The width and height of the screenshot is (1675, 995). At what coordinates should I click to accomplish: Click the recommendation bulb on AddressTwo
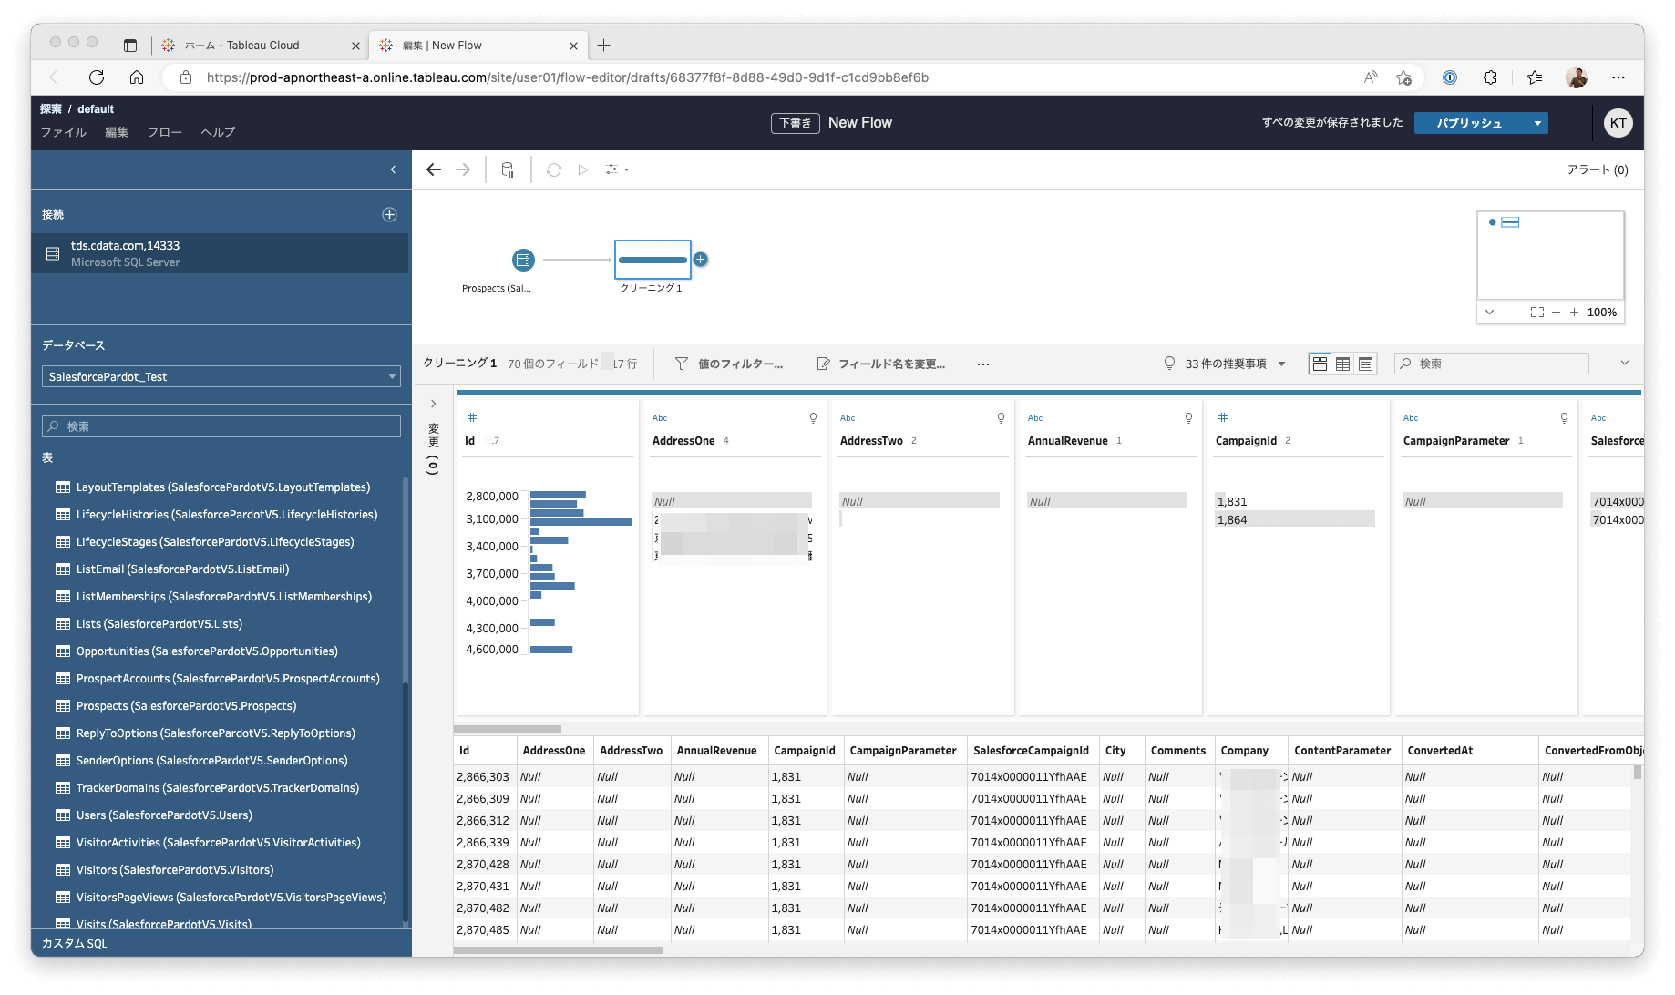(1001, 418)
